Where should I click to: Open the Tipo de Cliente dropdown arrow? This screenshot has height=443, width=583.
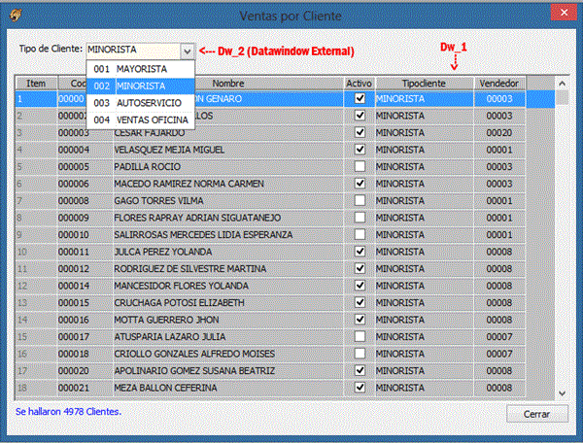186,50
